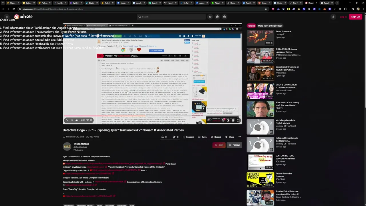This screenshot has height=206, width=366.
Task: Click the bitcointalk tag chip
Action: click(x=110, y=205)
